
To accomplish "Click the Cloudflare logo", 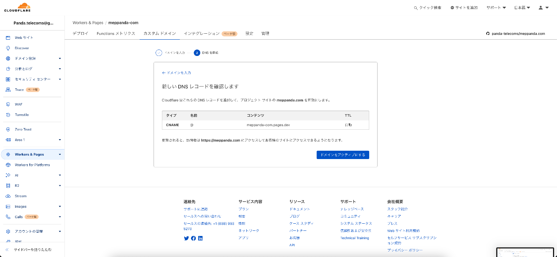I will pos(17,7).
